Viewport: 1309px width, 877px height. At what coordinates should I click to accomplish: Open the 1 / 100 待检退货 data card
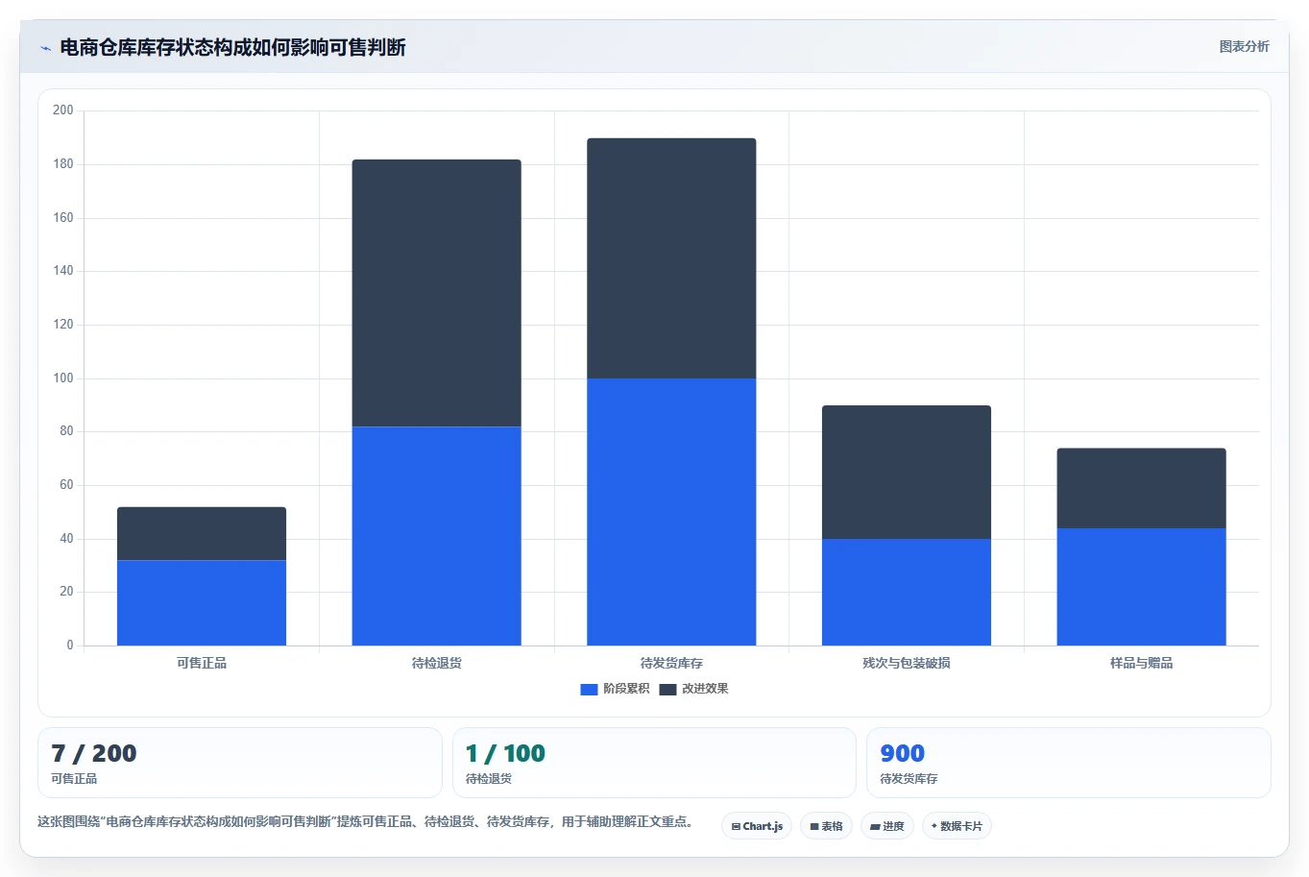click(x=654, y=763)
